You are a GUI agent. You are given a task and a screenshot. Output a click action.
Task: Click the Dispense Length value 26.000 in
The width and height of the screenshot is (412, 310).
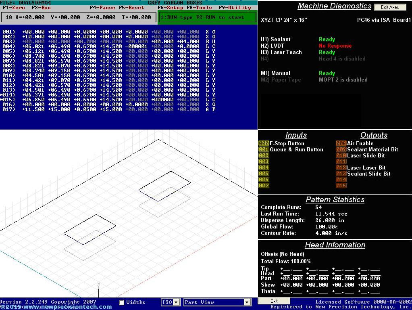pyautogui.click(x=329, y=220)
